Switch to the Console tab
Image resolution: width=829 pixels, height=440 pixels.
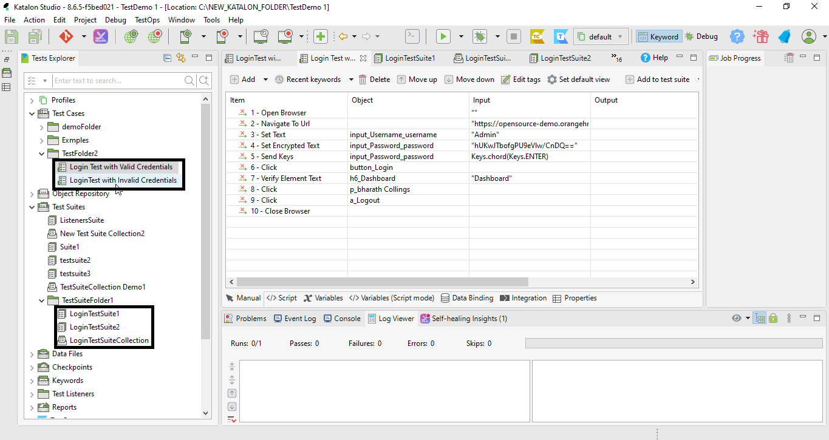click(x=342, y=319)
